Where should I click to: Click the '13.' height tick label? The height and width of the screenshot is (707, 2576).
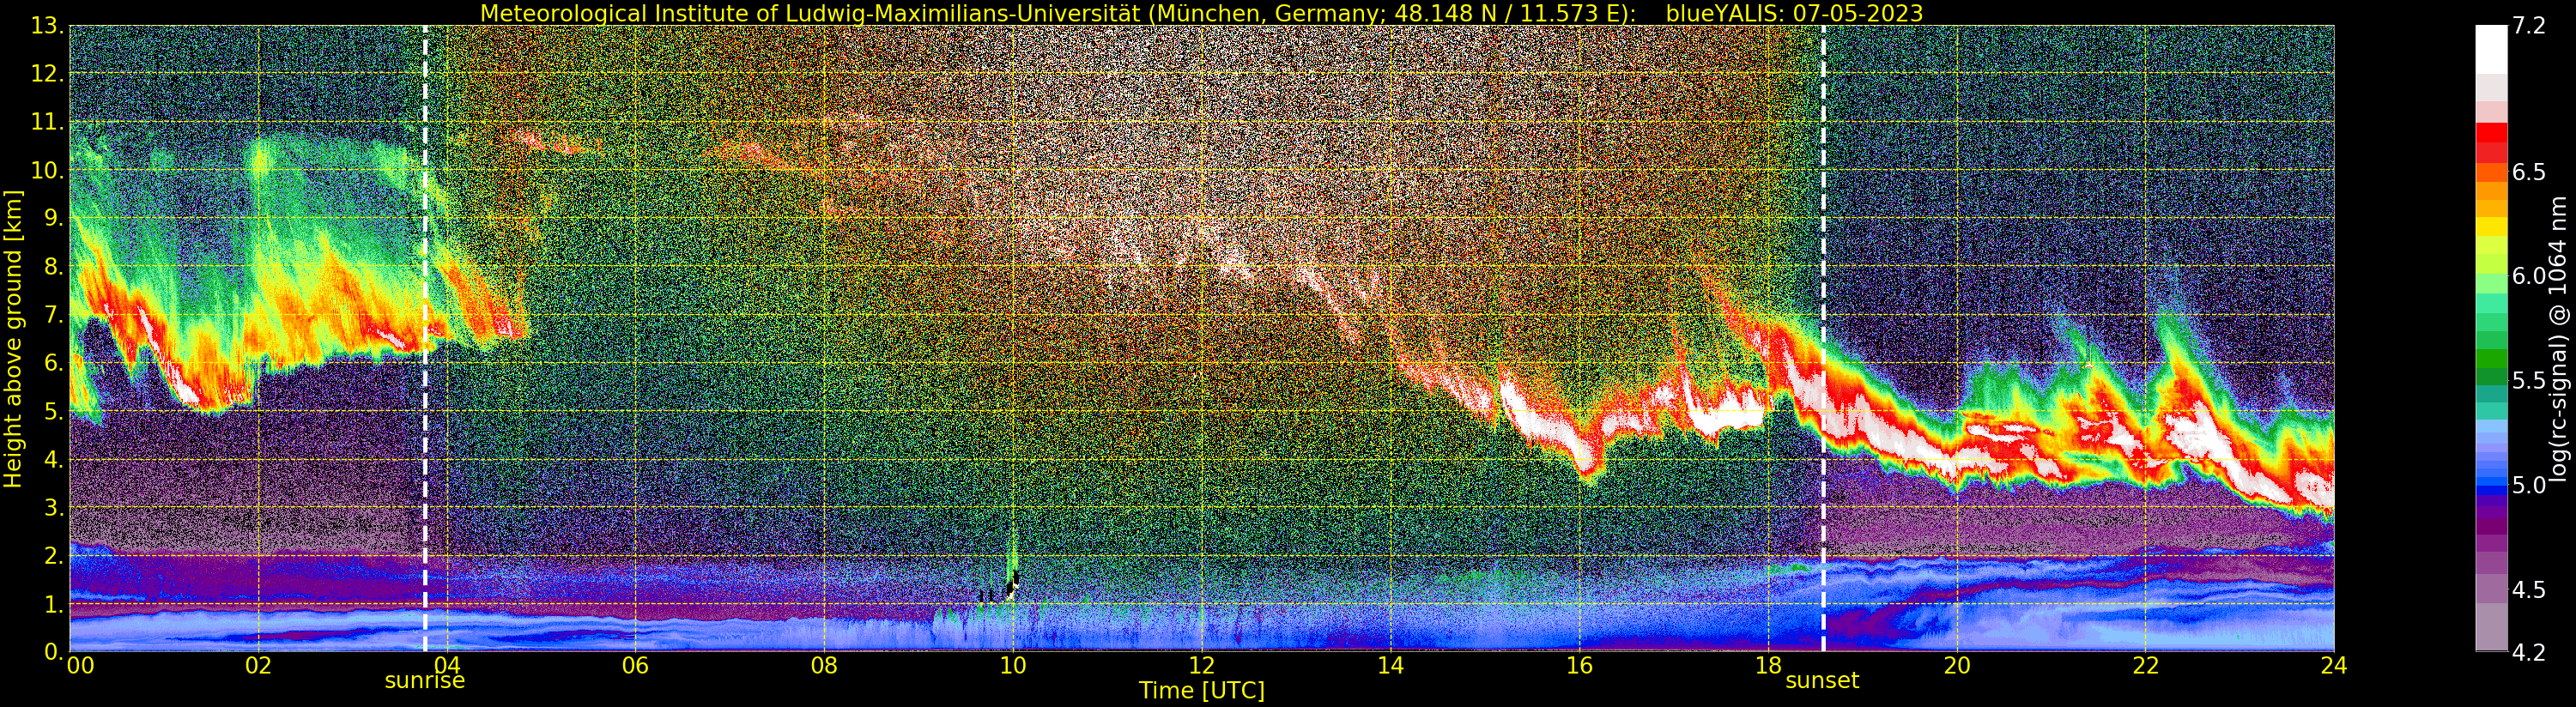tap(47, 26)
